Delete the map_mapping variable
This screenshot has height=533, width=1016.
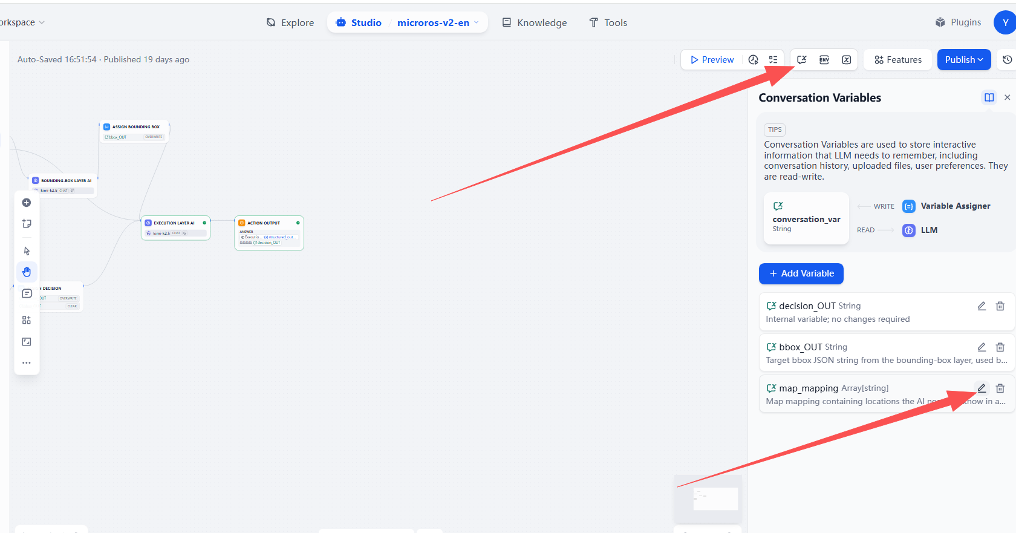click(x=1000, y=388)
